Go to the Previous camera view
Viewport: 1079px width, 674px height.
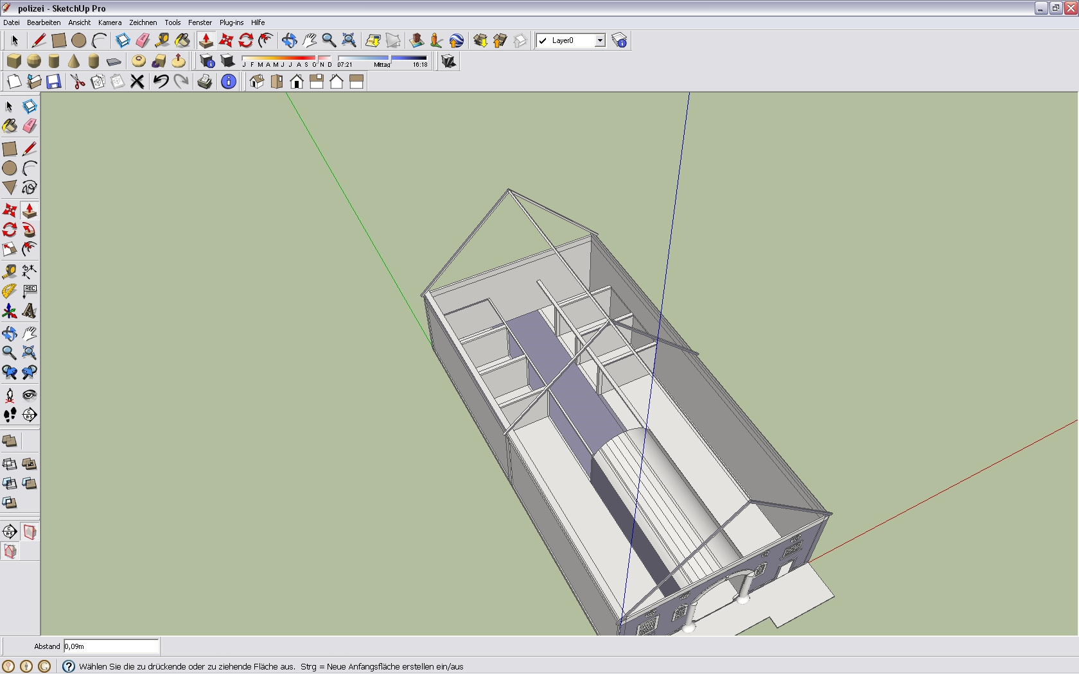click(10, 372)
